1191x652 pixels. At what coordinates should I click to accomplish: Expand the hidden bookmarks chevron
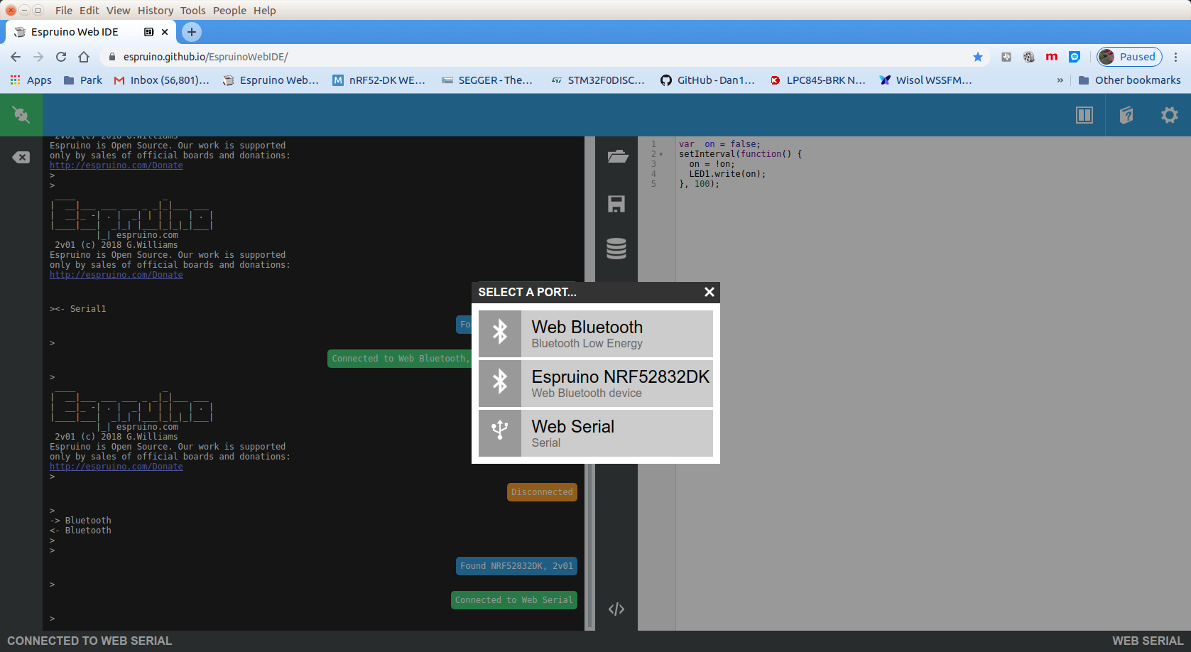[x=1060, y=80]
